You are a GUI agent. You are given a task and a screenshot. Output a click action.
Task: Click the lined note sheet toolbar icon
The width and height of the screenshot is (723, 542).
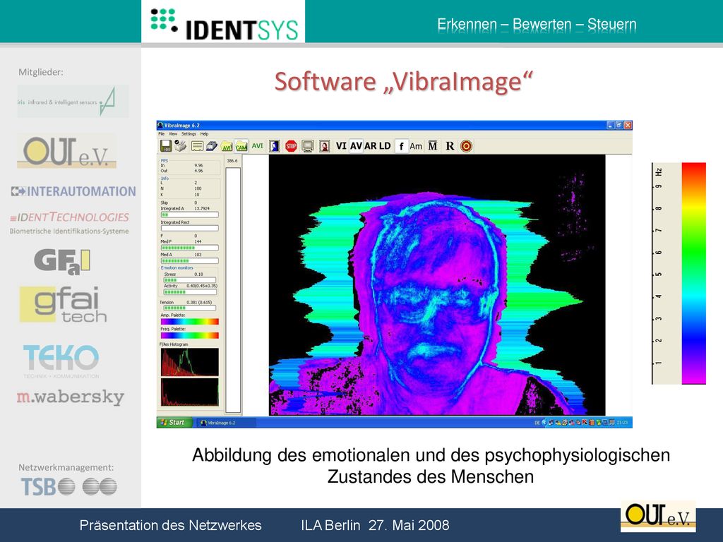(197, 146)
